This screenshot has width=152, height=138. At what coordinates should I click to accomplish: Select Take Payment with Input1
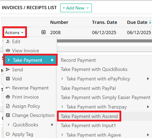[104, 125]
